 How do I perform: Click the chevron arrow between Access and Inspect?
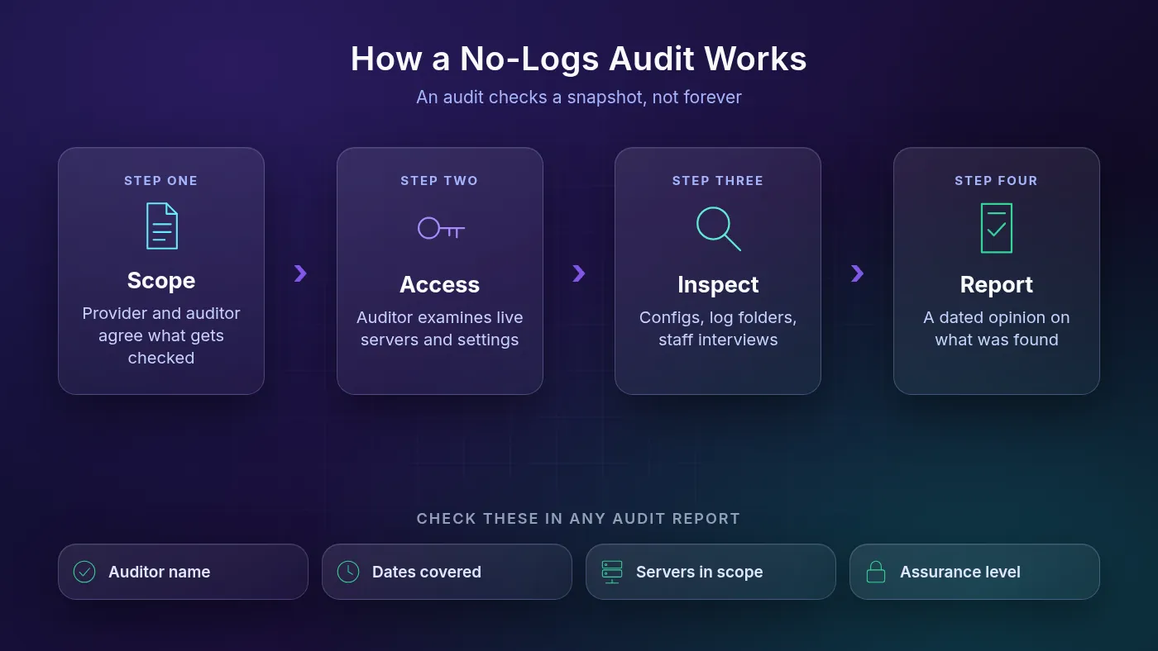click(x=579, y=273)
